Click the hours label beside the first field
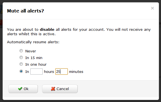161x102 pixels. pyautogui.click(x=49, y=72)
